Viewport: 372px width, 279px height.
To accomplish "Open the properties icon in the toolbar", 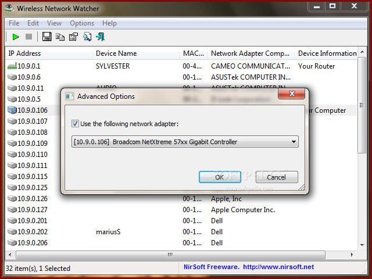I will (x=73, y=37).
